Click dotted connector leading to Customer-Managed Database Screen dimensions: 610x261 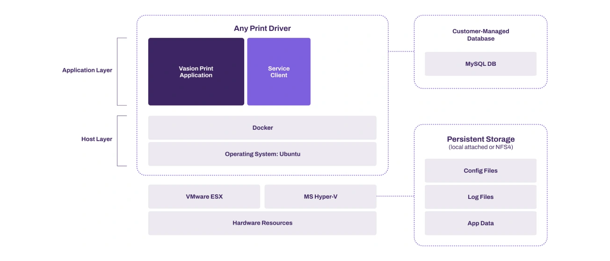point(401,51)
